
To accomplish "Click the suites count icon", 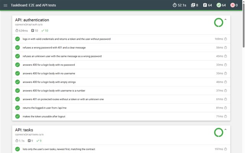I will coord(193,5).
